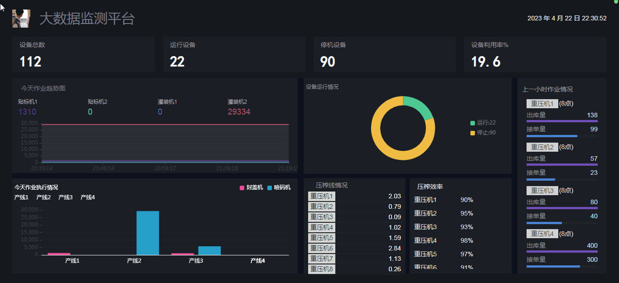The width and height of the screenshot is (619, 283).
Task: Click the platform logo avatar image
Action: [21, 19]
